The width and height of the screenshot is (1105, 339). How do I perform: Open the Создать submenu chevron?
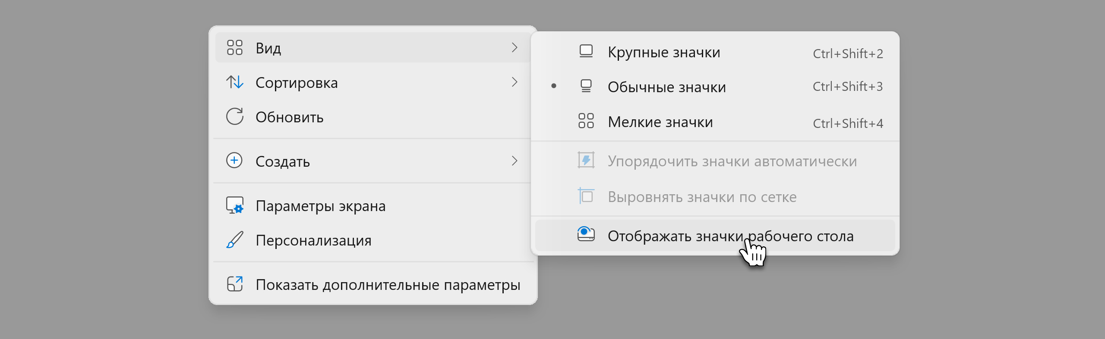coord(514,161)
